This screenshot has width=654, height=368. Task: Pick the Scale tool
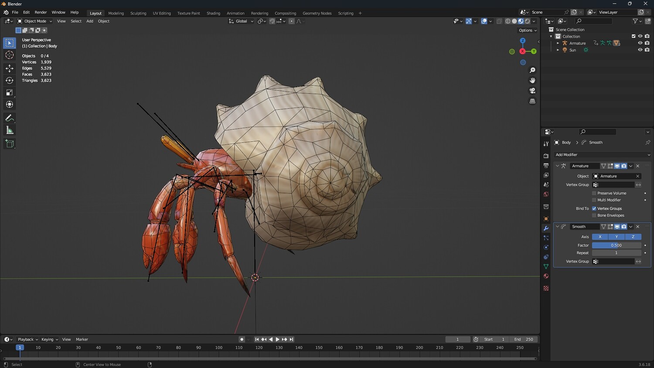[9, 92]
